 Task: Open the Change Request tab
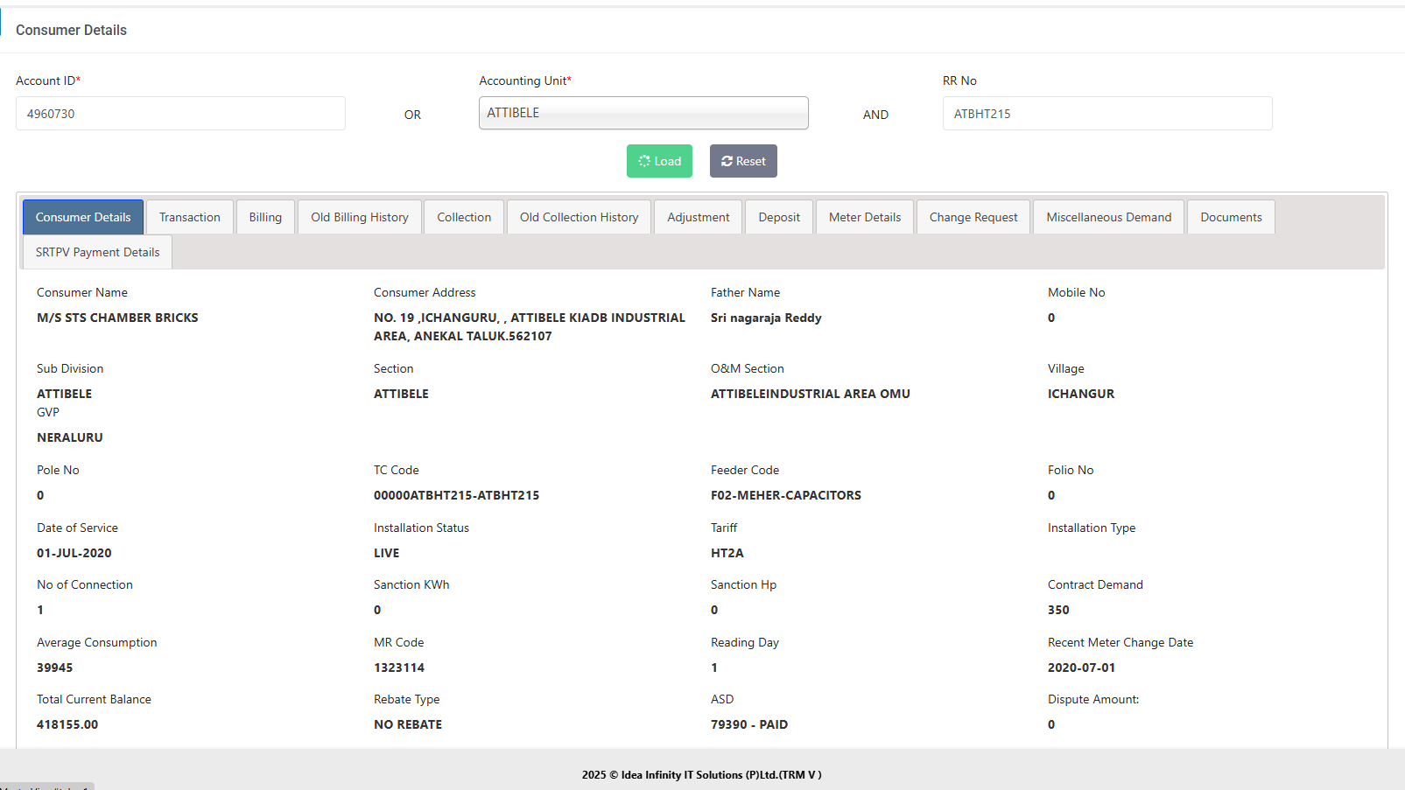click(x=973, y=217)
